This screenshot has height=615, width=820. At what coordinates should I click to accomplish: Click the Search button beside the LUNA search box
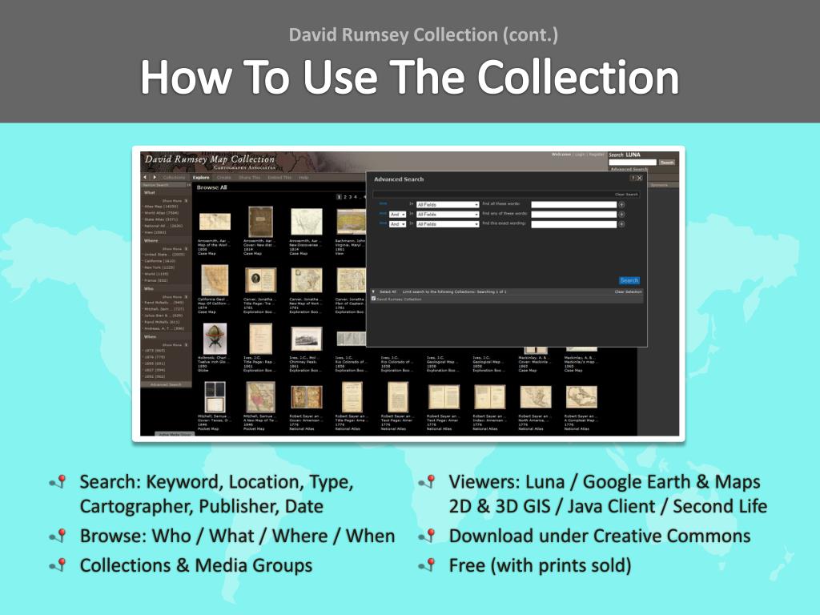tap(667, 163)
